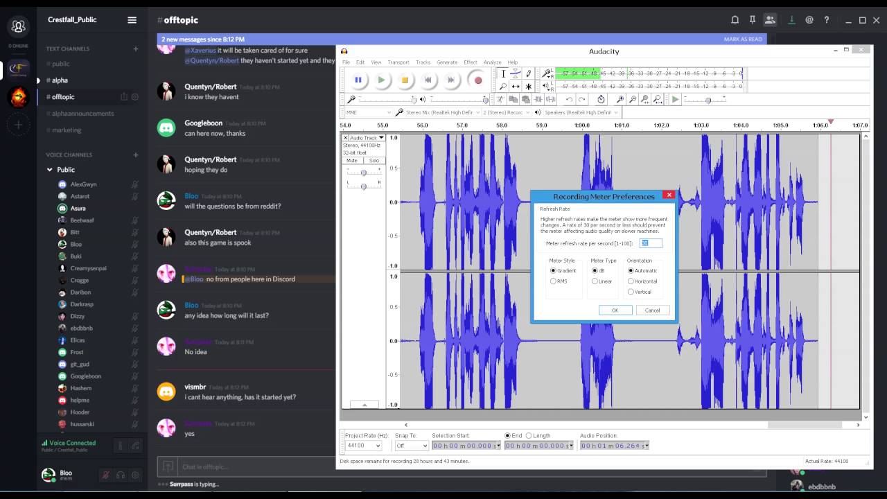Open the Audacity File menu
Image resolution: width=887 pixels, height=499 pixels.
click(346, 62)
